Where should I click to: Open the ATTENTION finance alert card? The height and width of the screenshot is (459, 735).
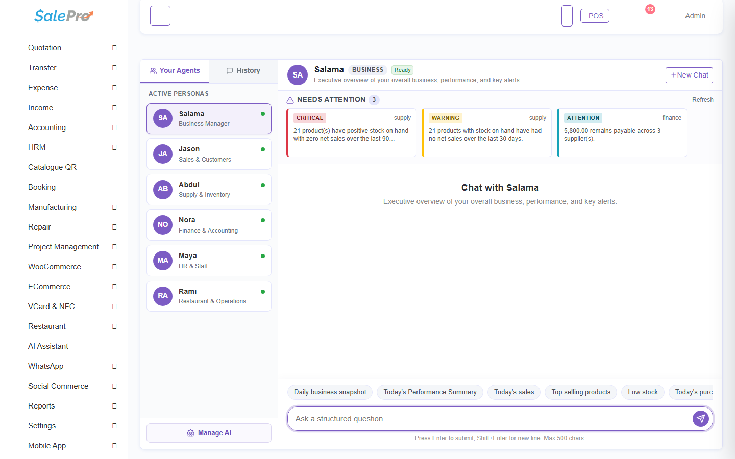[x=622, y=133]
